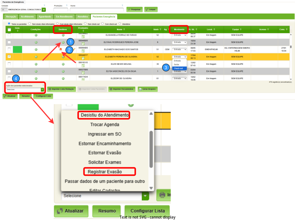Open Movimento dropdown for Elisangela Ferraz de Farias
Screen dimensions: 295x220
[179, 36]
